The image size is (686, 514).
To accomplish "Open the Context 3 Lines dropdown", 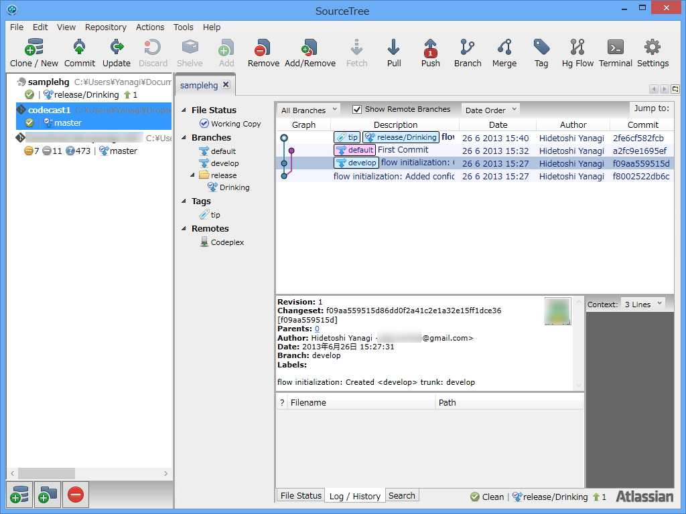I will [x=643, y=305].
